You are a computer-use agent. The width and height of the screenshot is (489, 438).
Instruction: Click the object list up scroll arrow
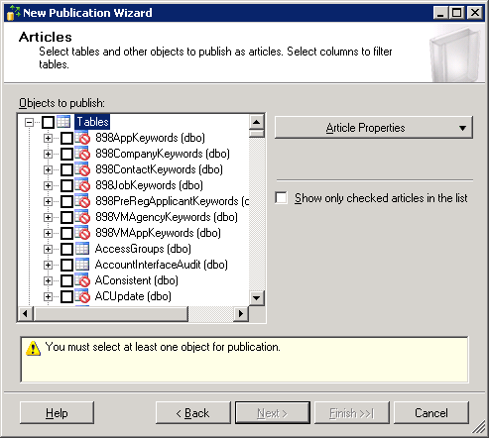[257, 122]
